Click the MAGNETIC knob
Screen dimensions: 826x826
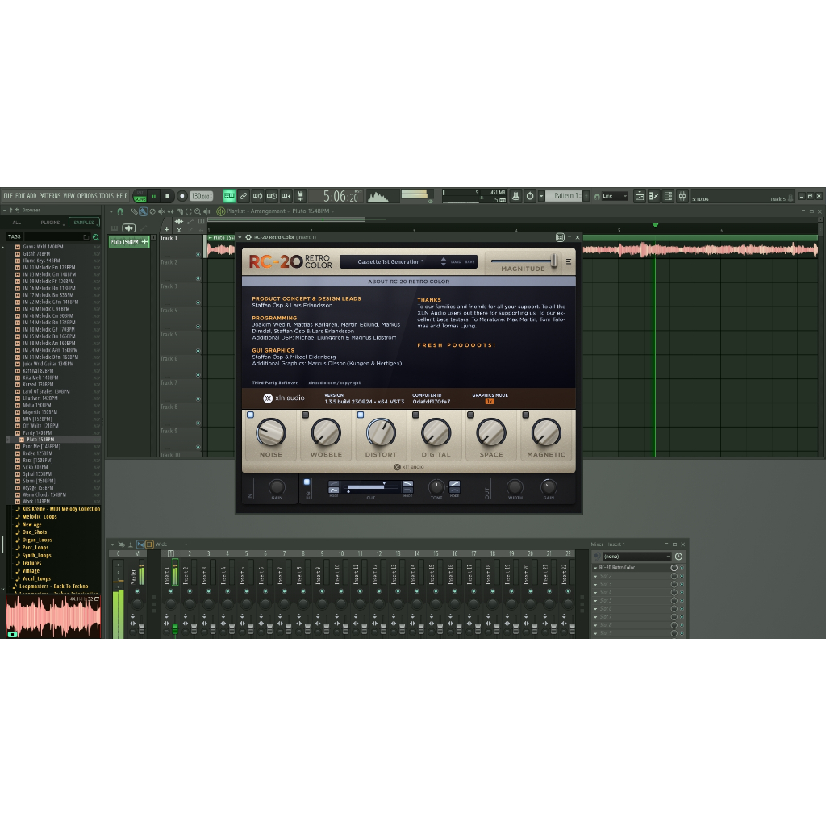coord(546,432)
